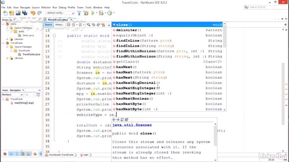The width and height of the screenshot is (289, 162).
Task: Collapse the main method fold on line 14
Action: (x=54, y=36)
